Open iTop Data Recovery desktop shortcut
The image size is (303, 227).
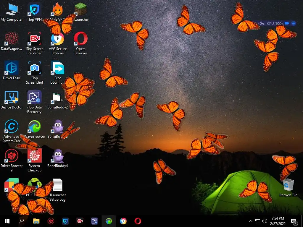[x=35, y=102]
